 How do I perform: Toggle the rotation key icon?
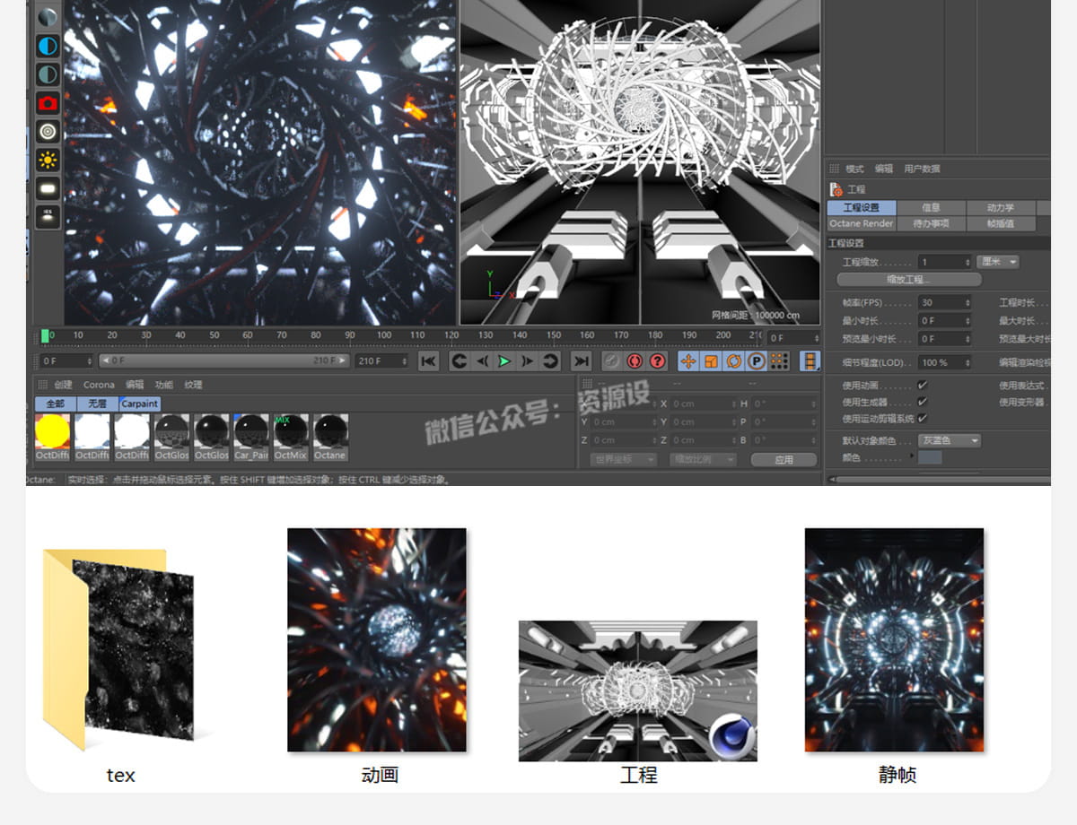click(733, 360)
